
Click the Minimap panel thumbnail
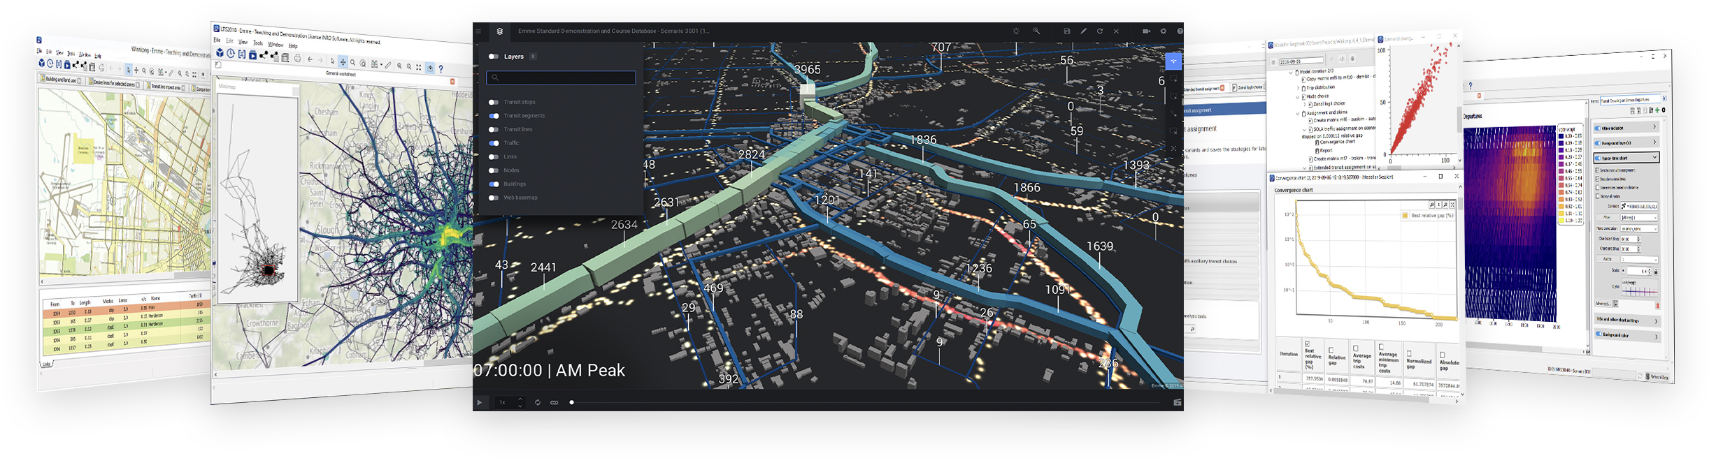click(257, 195)
